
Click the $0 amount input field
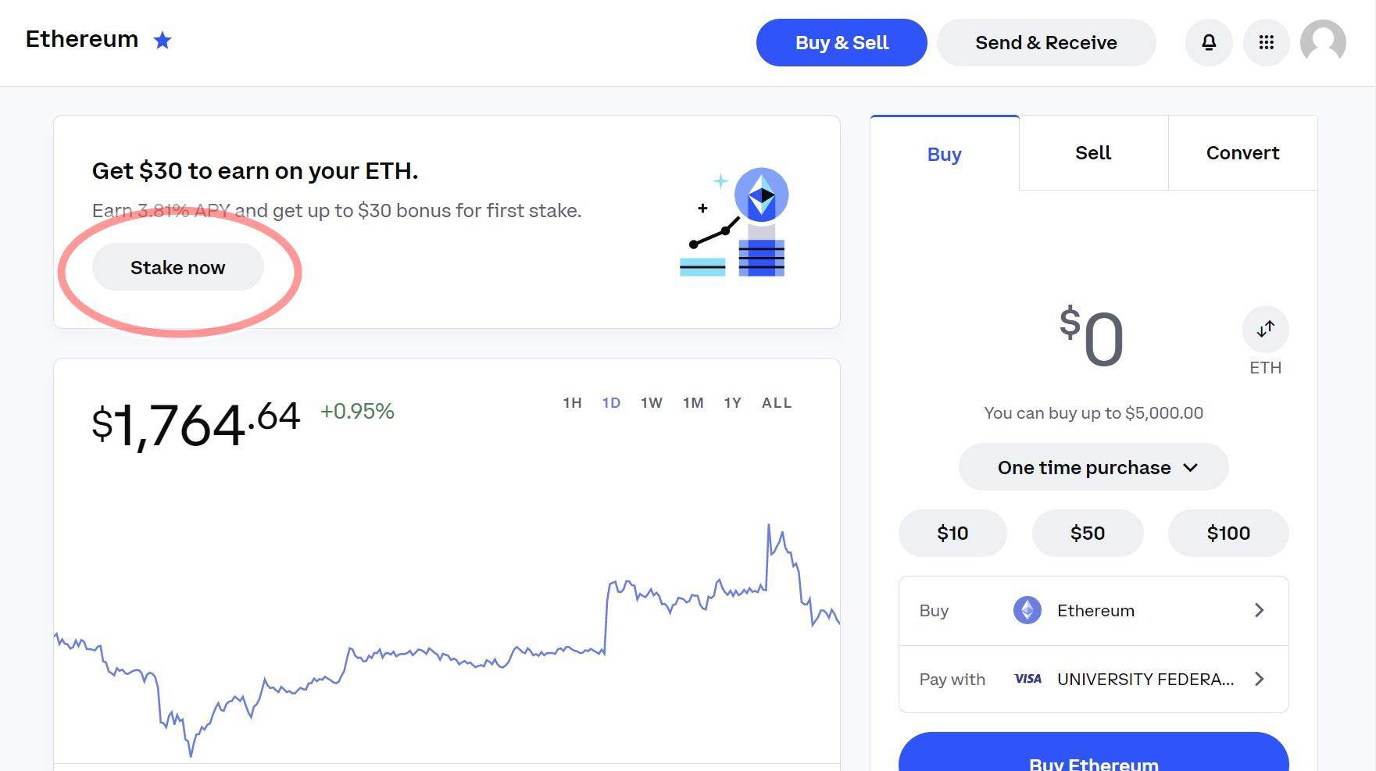1092,338
